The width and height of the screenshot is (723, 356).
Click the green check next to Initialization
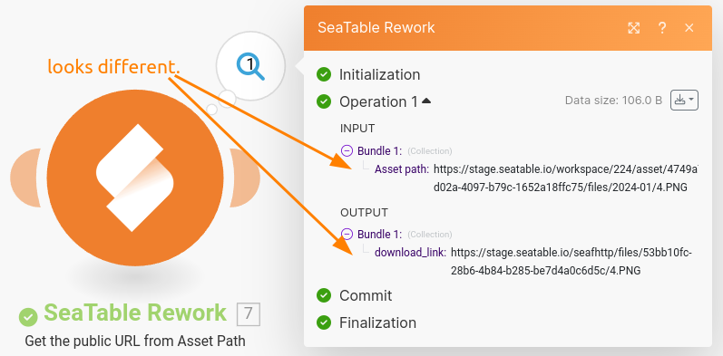tap(324, 74)
